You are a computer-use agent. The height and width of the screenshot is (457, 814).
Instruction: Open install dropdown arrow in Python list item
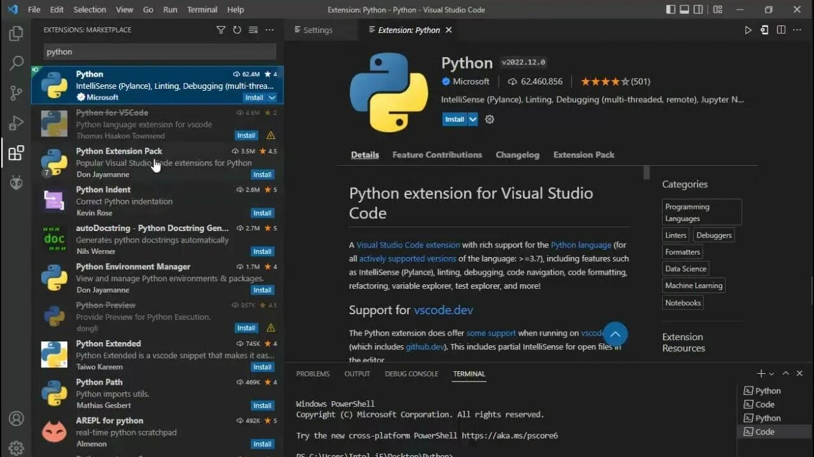pyautogui.click(x=272, y=98)
